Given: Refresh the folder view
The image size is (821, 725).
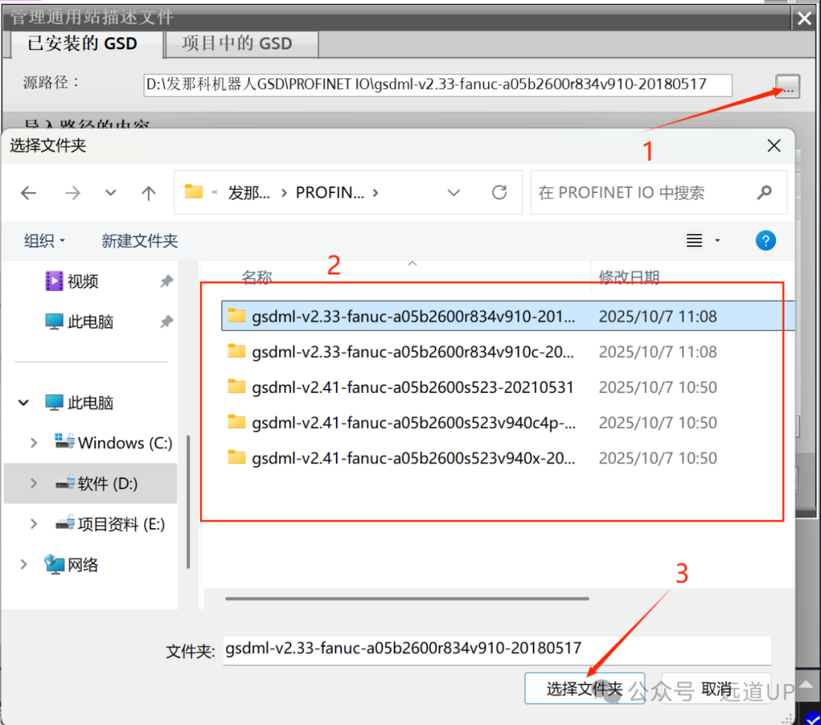Looking at the screenshot, I should [x=499, y=192].
